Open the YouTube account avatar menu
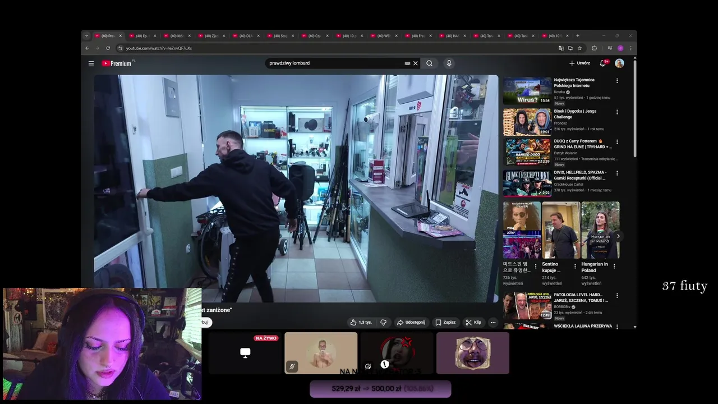Viewport: 718px width, 404px height. pos(619,63)
